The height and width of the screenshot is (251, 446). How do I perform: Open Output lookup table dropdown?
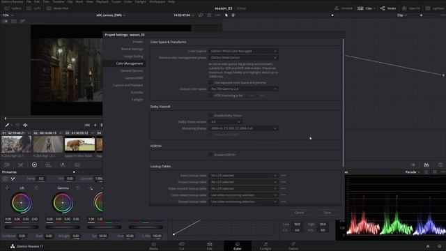pos(243,182)
